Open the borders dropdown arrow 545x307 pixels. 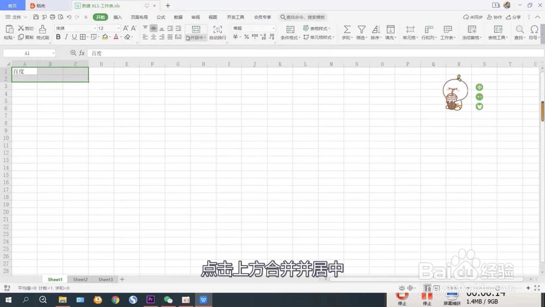coord(88,37)
